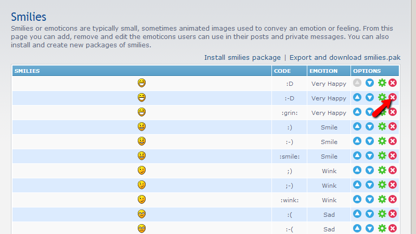Click the disabled up arrow for :D
This screenshot has height=234, width=416.
tap(357, 83)
